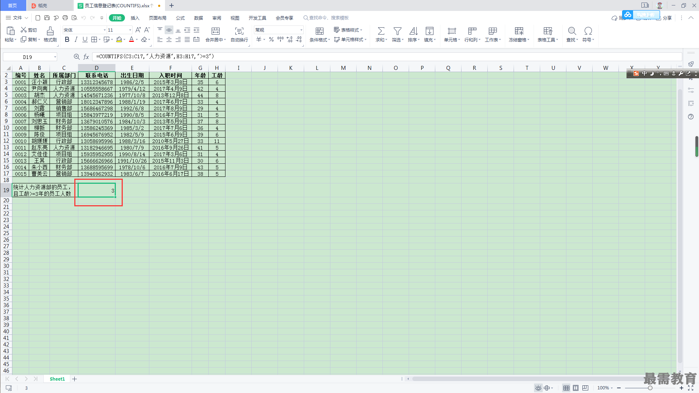Add a new sheet with the plus button
699x393 pixels.
tap(75, 379)
